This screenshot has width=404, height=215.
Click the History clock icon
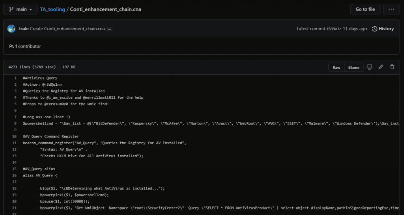click(x=374, y=29)
